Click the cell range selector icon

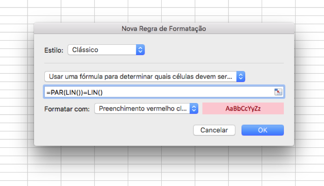(278, 92)
